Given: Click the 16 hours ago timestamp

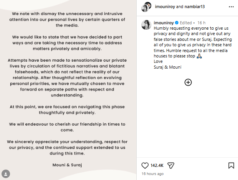Looking at the screenshot, I should click(153, 173).
